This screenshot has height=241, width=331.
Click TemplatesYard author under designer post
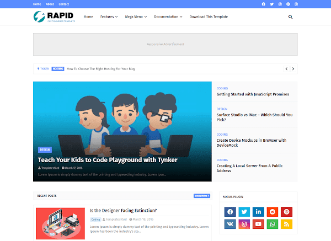(115, 219)
